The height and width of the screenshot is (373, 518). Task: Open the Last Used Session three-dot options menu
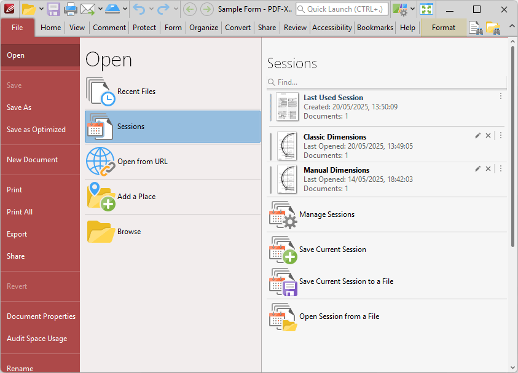pos(501,96)
